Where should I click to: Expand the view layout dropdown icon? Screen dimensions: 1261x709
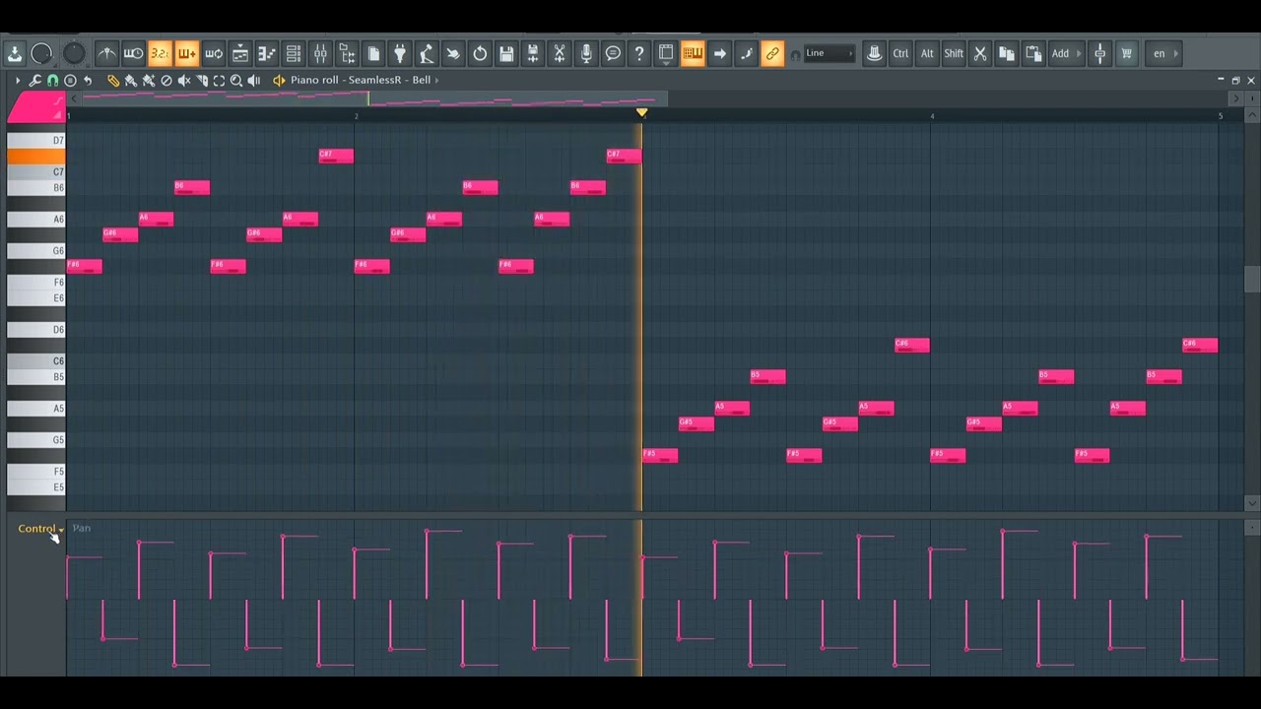point(666,54)
